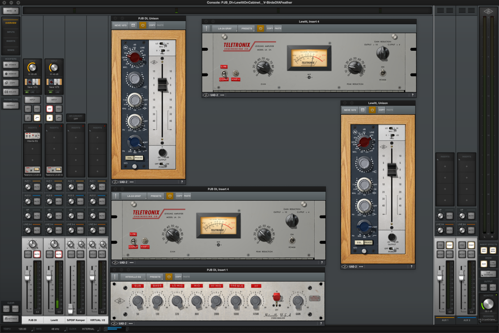This screenshot has height=333, width=499.
Task: Open the CLOCK INTERNAL dropdown
Action: point(88,329)
